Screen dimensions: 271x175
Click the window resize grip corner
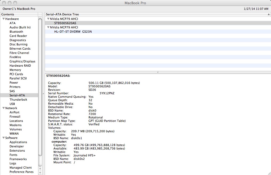point(269,173)
